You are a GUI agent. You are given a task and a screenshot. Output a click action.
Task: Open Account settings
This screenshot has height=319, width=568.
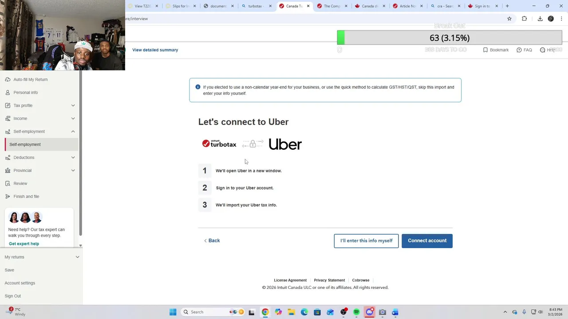[20, 283]
